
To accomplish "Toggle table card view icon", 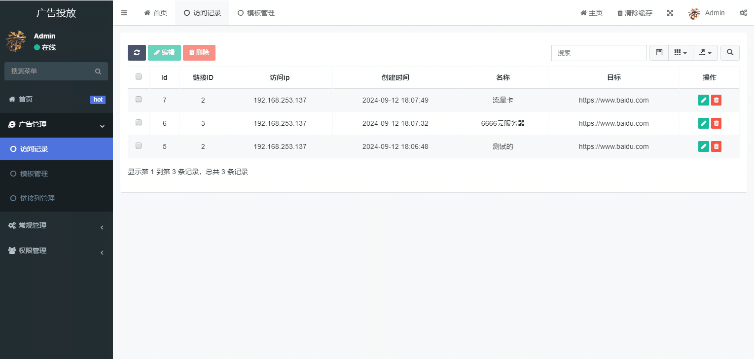I will click(659, 53).
